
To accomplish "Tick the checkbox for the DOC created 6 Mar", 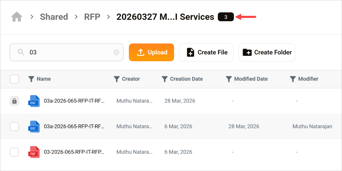I will tap(14, 127).
